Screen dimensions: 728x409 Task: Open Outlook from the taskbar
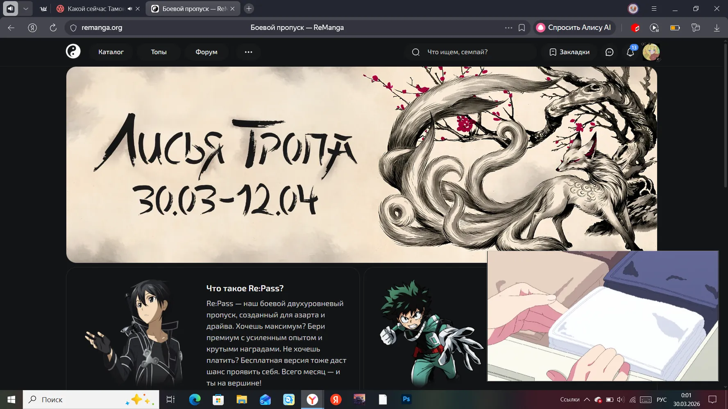click(265, 400)
